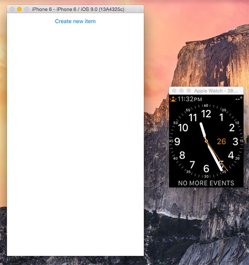Image resolution: width=249 pixels, height=265 pixels.
Task: Tap the weather temperature complication showing dashes
Action: [x=239, y=99]
